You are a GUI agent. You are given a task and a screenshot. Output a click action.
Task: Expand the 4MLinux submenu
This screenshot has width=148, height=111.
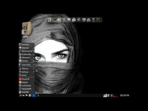pos(27,69)
